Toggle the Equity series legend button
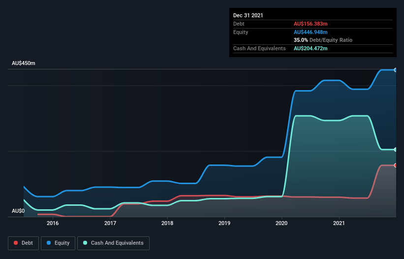 (x=58, y=243)
